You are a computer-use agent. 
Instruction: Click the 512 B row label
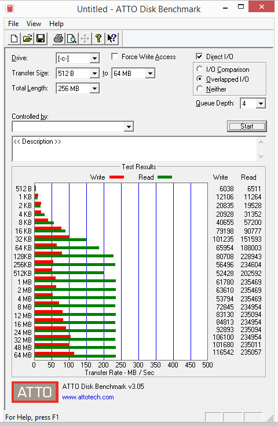pos(24,188)
